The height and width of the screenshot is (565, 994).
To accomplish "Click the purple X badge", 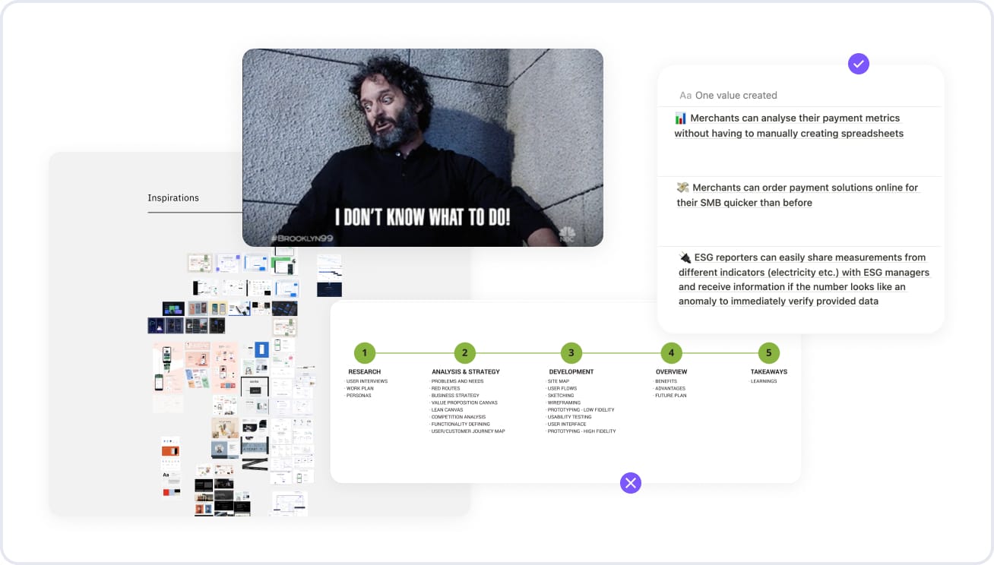I will 631,482.
